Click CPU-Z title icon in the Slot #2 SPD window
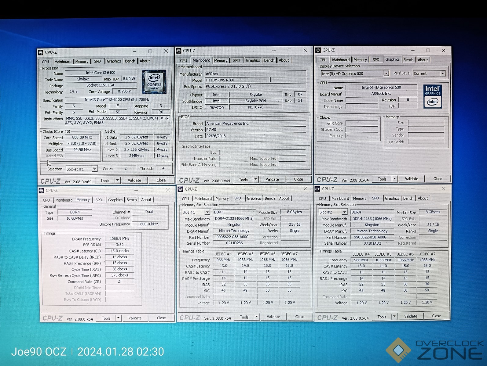Image resolution: width=487 pixels, height=366 pixels. [317, 189]
